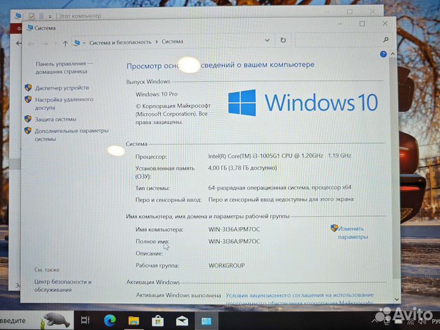Click installed memory value 4,00 ГБ
Image resolution: width=440 pixels, height=330 pixels.
[x=243, y=168]
